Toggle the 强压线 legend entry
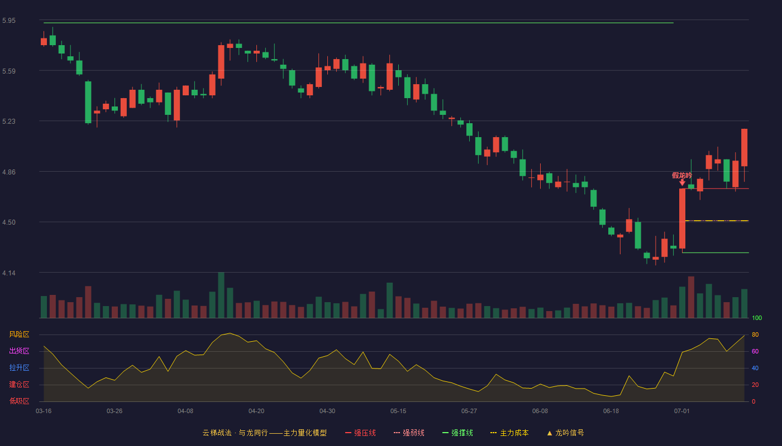The height and width of the screenshot is (446, 782). tap(360, 433)
